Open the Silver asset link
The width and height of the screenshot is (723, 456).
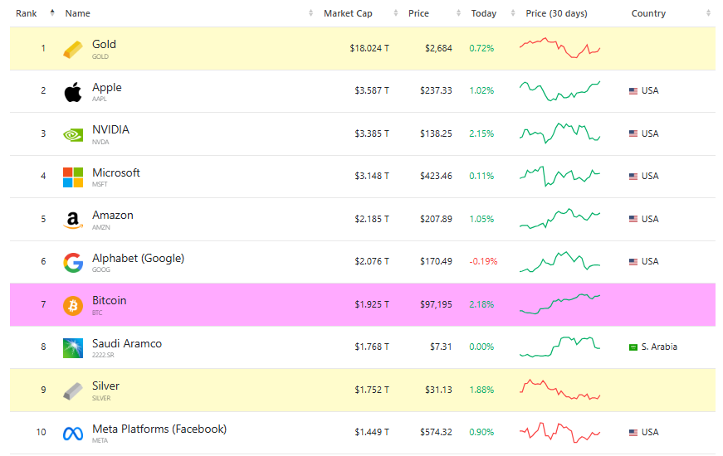point(106,386)
